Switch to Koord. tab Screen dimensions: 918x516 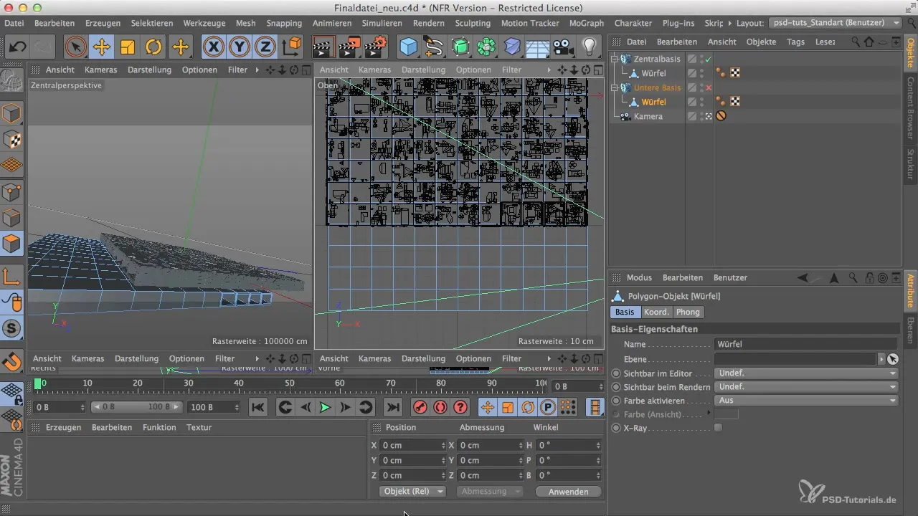656,312
